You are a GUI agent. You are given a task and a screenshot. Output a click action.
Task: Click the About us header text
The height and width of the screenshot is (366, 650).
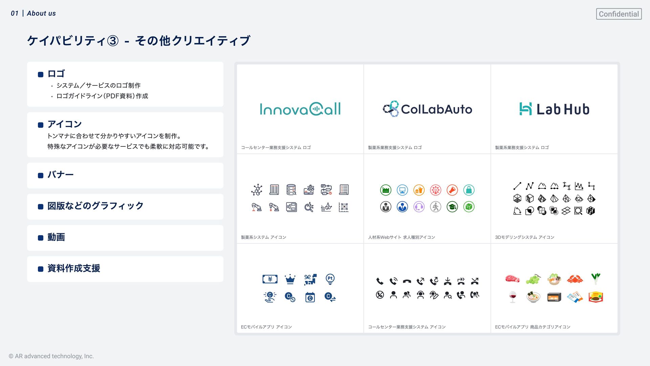(41, 13)
